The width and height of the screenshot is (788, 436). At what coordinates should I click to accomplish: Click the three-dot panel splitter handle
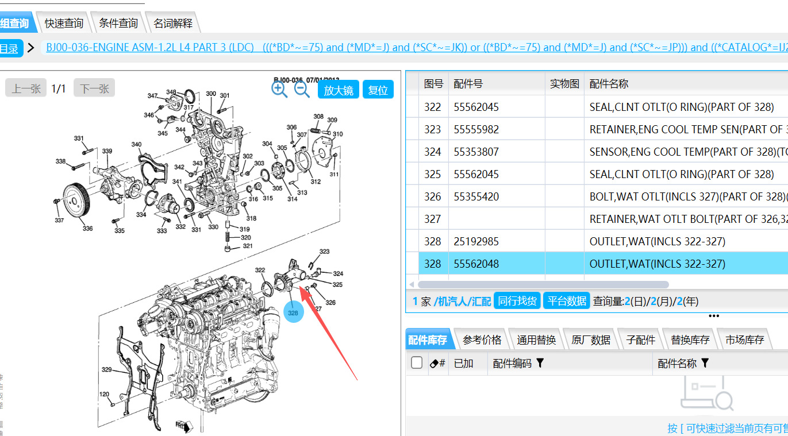714,316
